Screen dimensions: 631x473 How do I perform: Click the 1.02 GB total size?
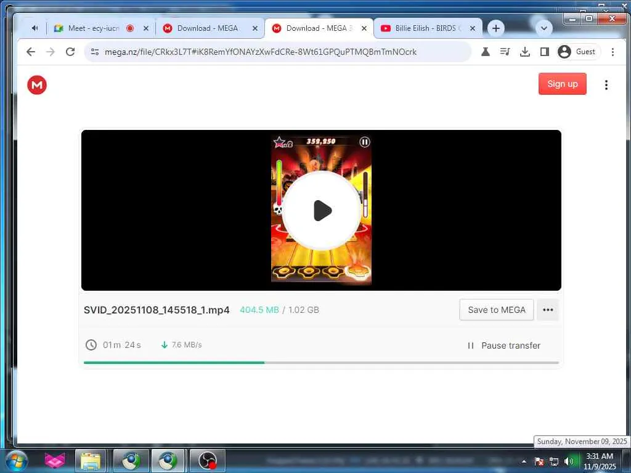pos(304,310)
